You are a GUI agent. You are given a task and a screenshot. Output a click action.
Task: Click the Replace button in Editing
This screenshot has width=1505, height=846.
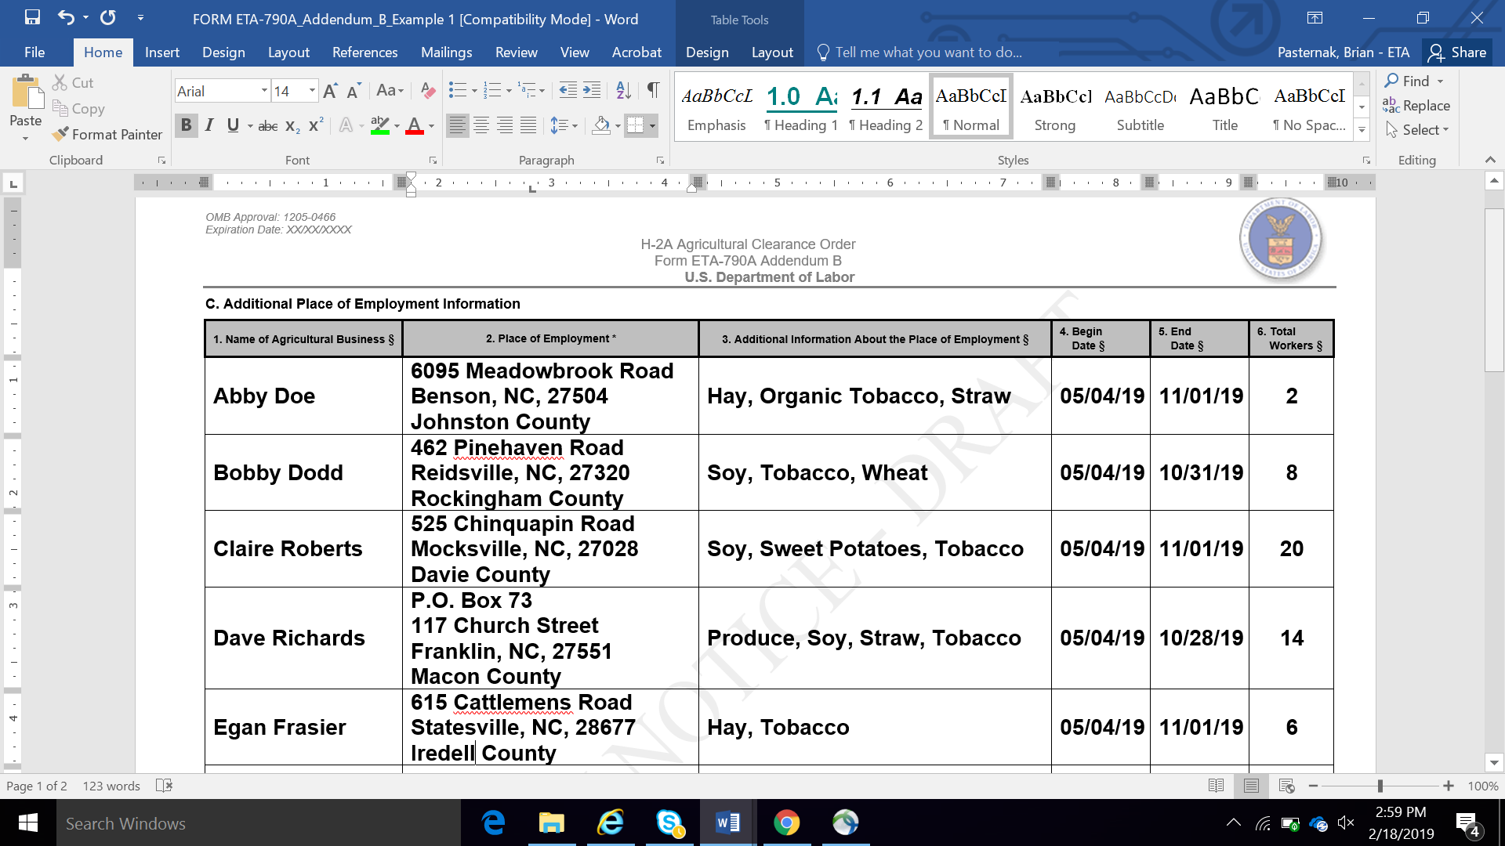pos(1416,106)
